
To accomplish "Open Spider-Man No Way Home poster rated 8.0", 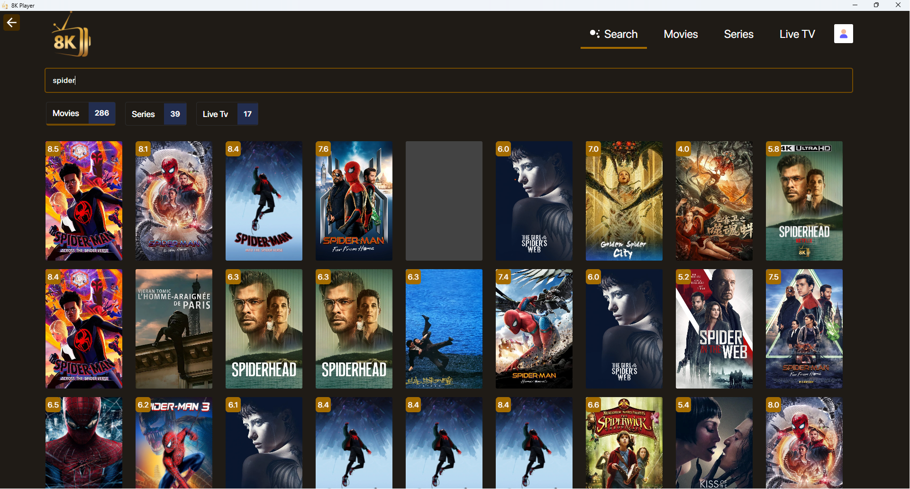I will click(x=804, y=443).
